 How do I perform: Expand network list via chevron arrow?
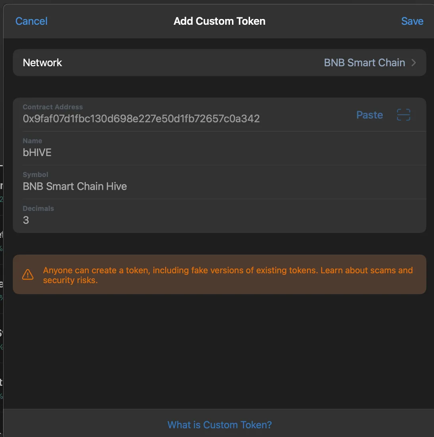coord(414,63)
